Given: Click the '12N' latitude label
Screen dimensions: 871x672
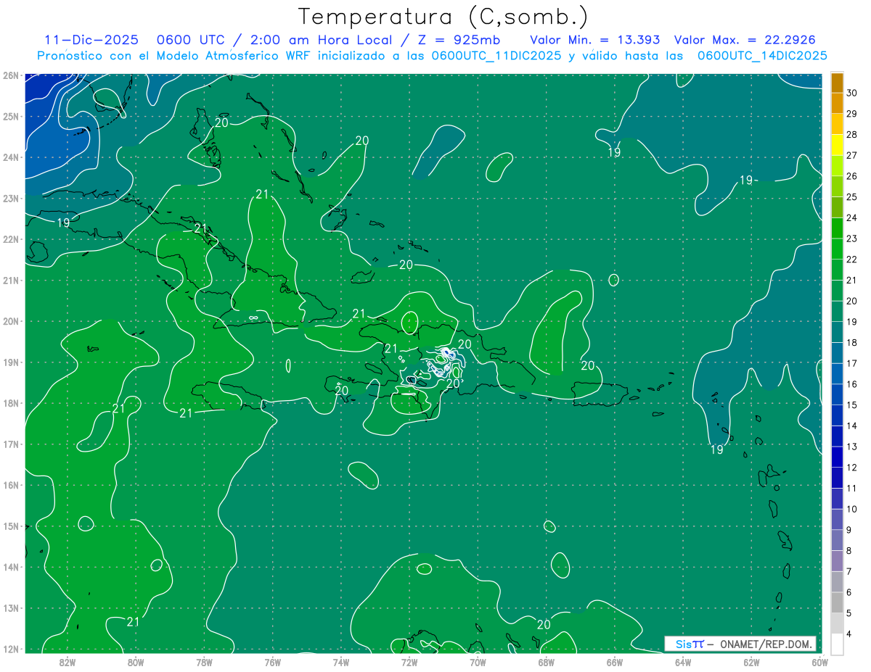Looking at the screenshot, I should (x=10, y=649).
